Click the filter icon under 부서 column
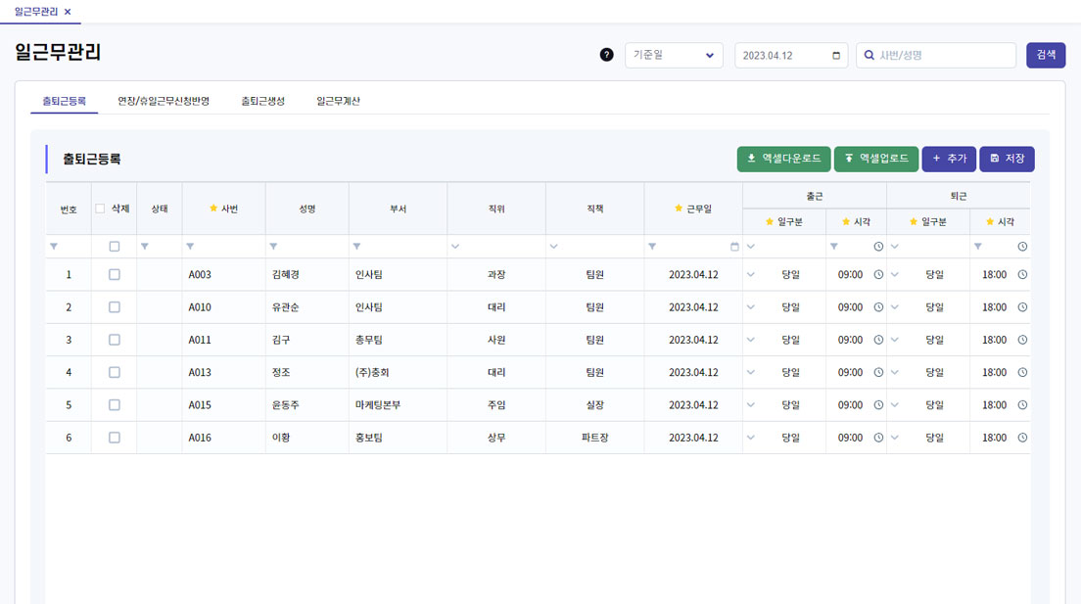This screenshot has height=604, width=1081. pos(357,246)
